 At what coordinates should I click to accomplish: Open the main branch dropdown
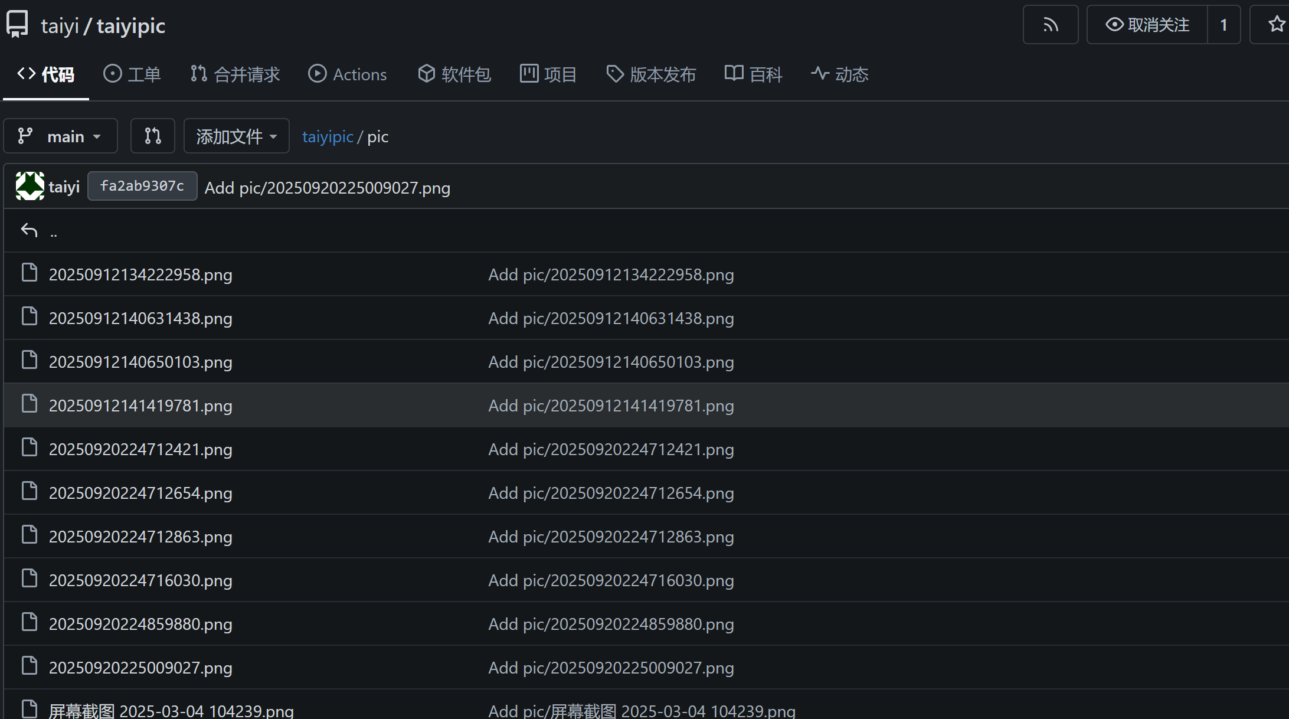(60, 136)
